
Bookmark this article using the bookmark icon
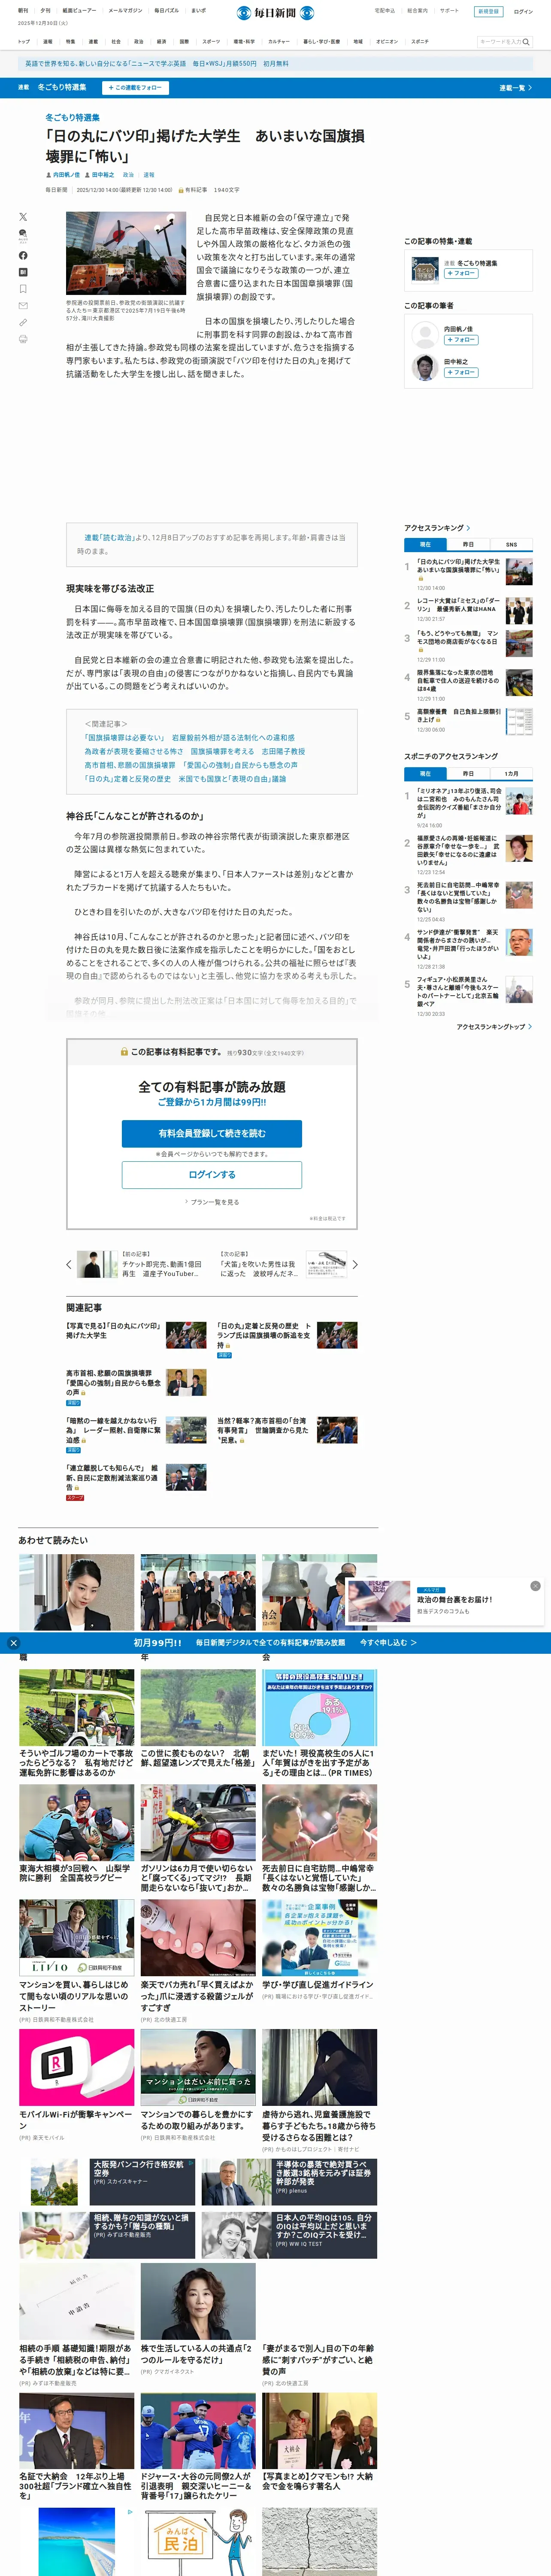point(23,289)
